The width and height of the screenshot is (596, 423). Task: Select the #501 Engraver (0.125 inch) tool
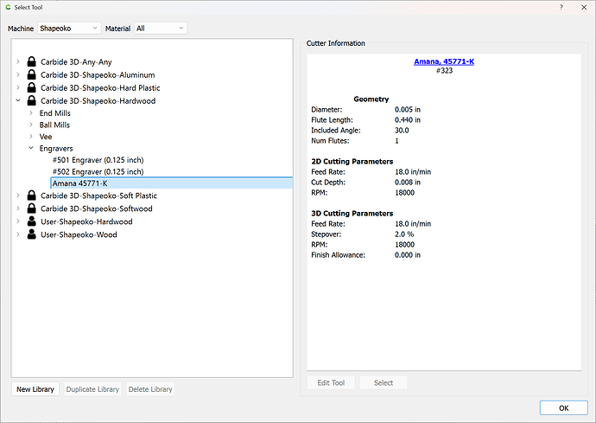[x=98, y=160]
